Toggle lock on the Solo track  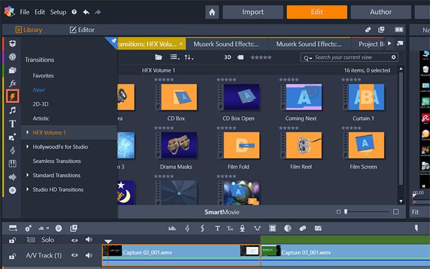coord(12,240)
